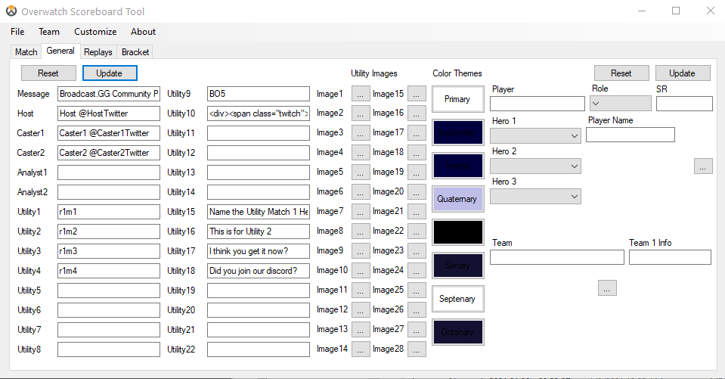
Task: Click the Host text field
Action: click(x=109, y=113)
